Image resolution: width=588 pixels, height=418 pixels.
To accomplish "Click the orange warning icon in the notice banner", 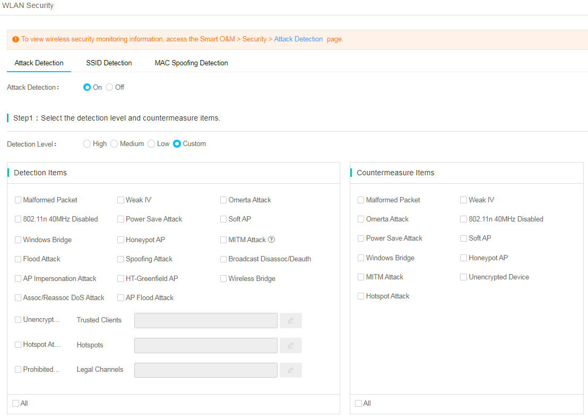I will [15, 39].
